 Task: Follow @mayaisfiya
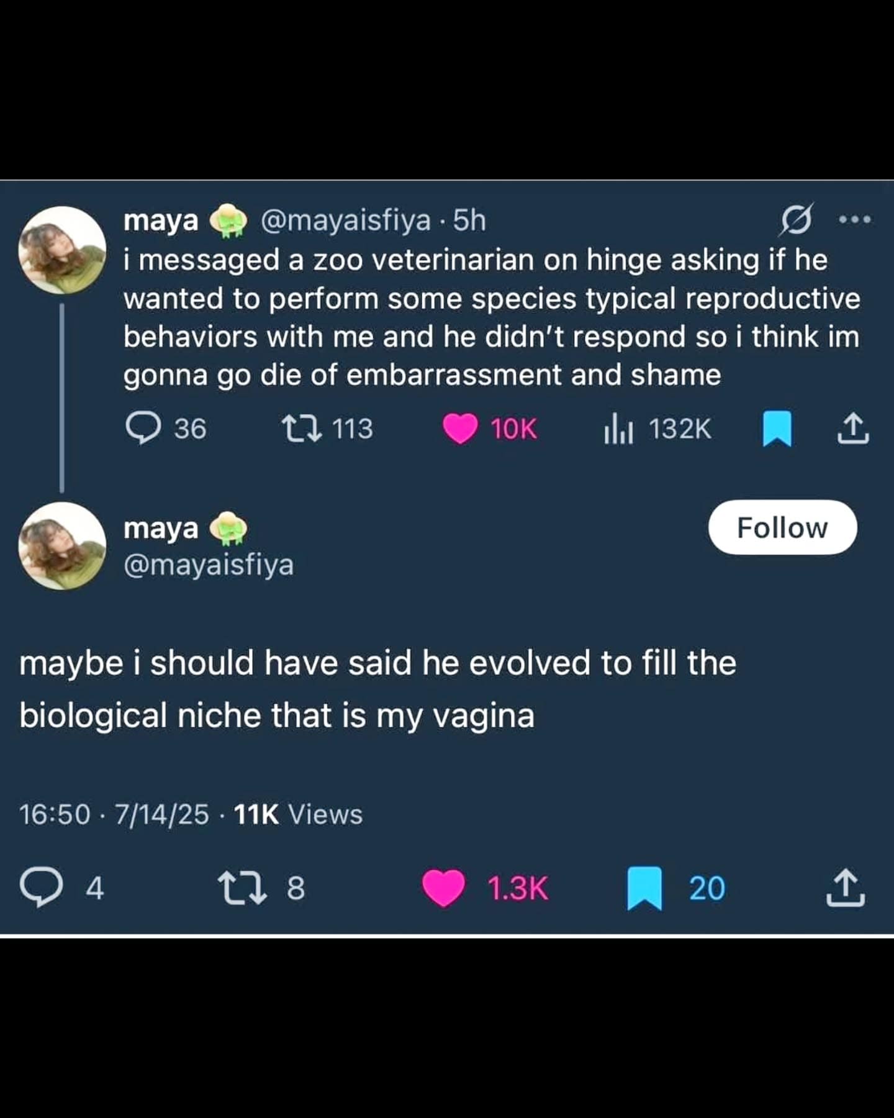pyautogui.click(x=783, y=527)
